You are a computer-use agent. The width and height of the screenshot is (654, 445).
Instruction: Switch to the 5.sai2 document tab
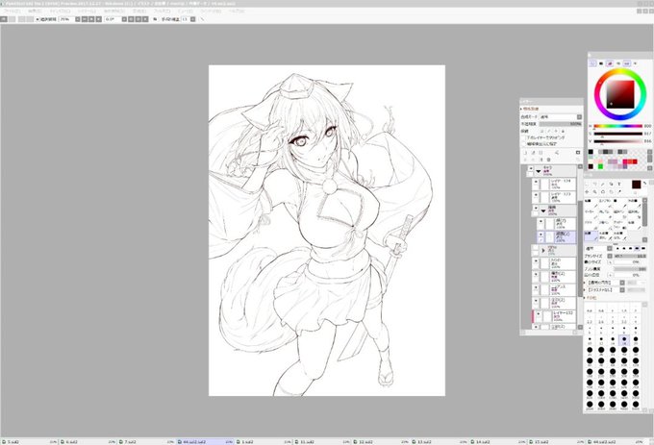(x=29, y=442)
